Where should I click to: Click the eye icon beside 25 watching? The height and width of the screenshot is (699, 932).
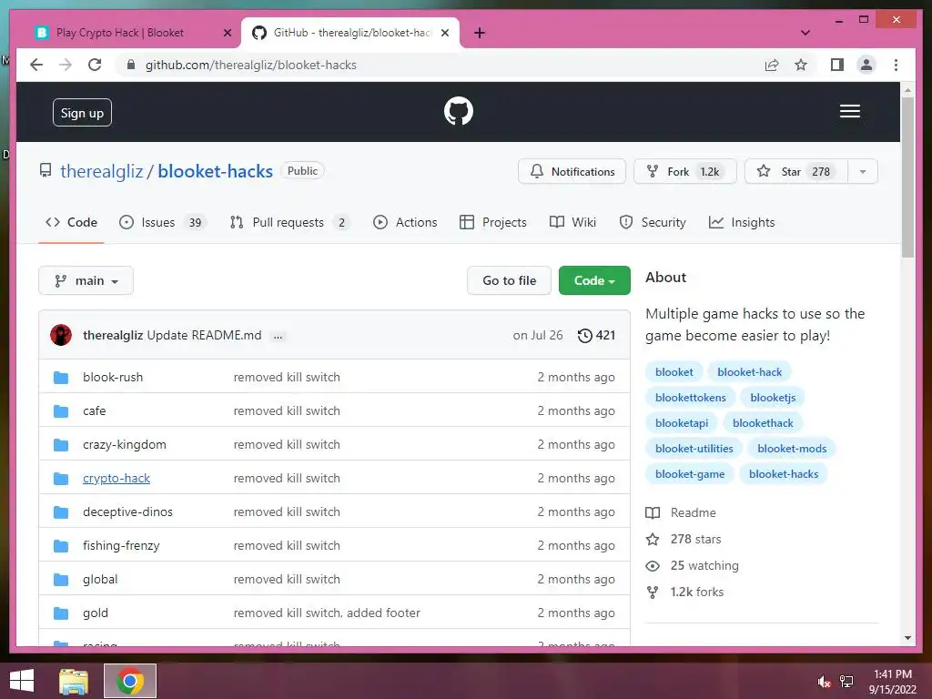[x=653, y=566]
